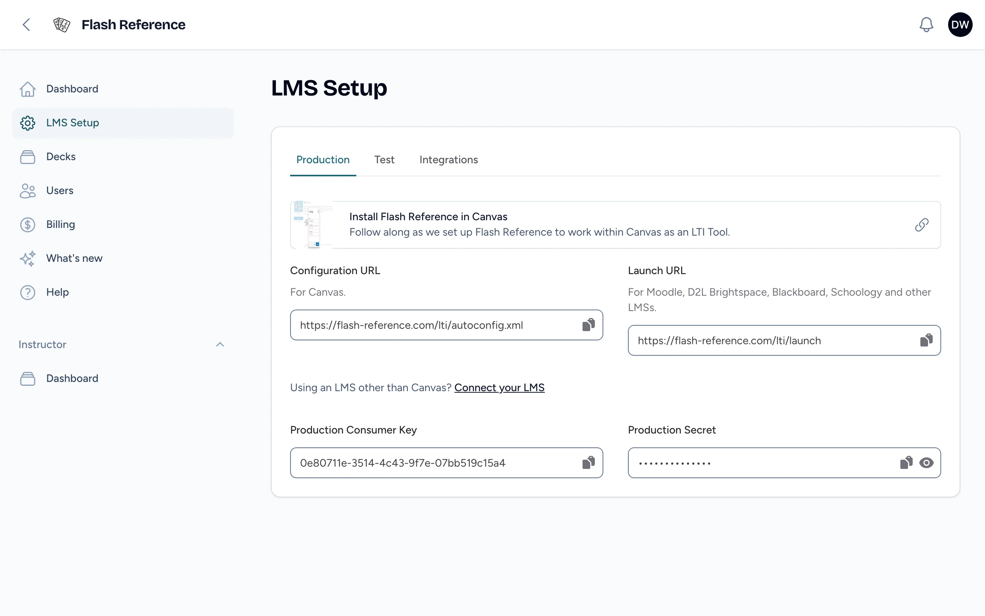
Task: Open Billing in the sidebar
Action: pos(123,224)
